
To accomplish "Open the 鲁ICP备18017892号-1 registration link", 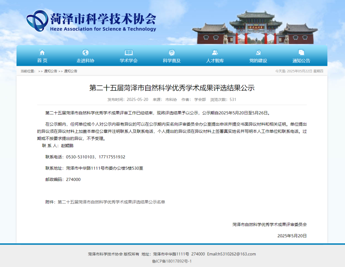I will (x=172, y=261).
